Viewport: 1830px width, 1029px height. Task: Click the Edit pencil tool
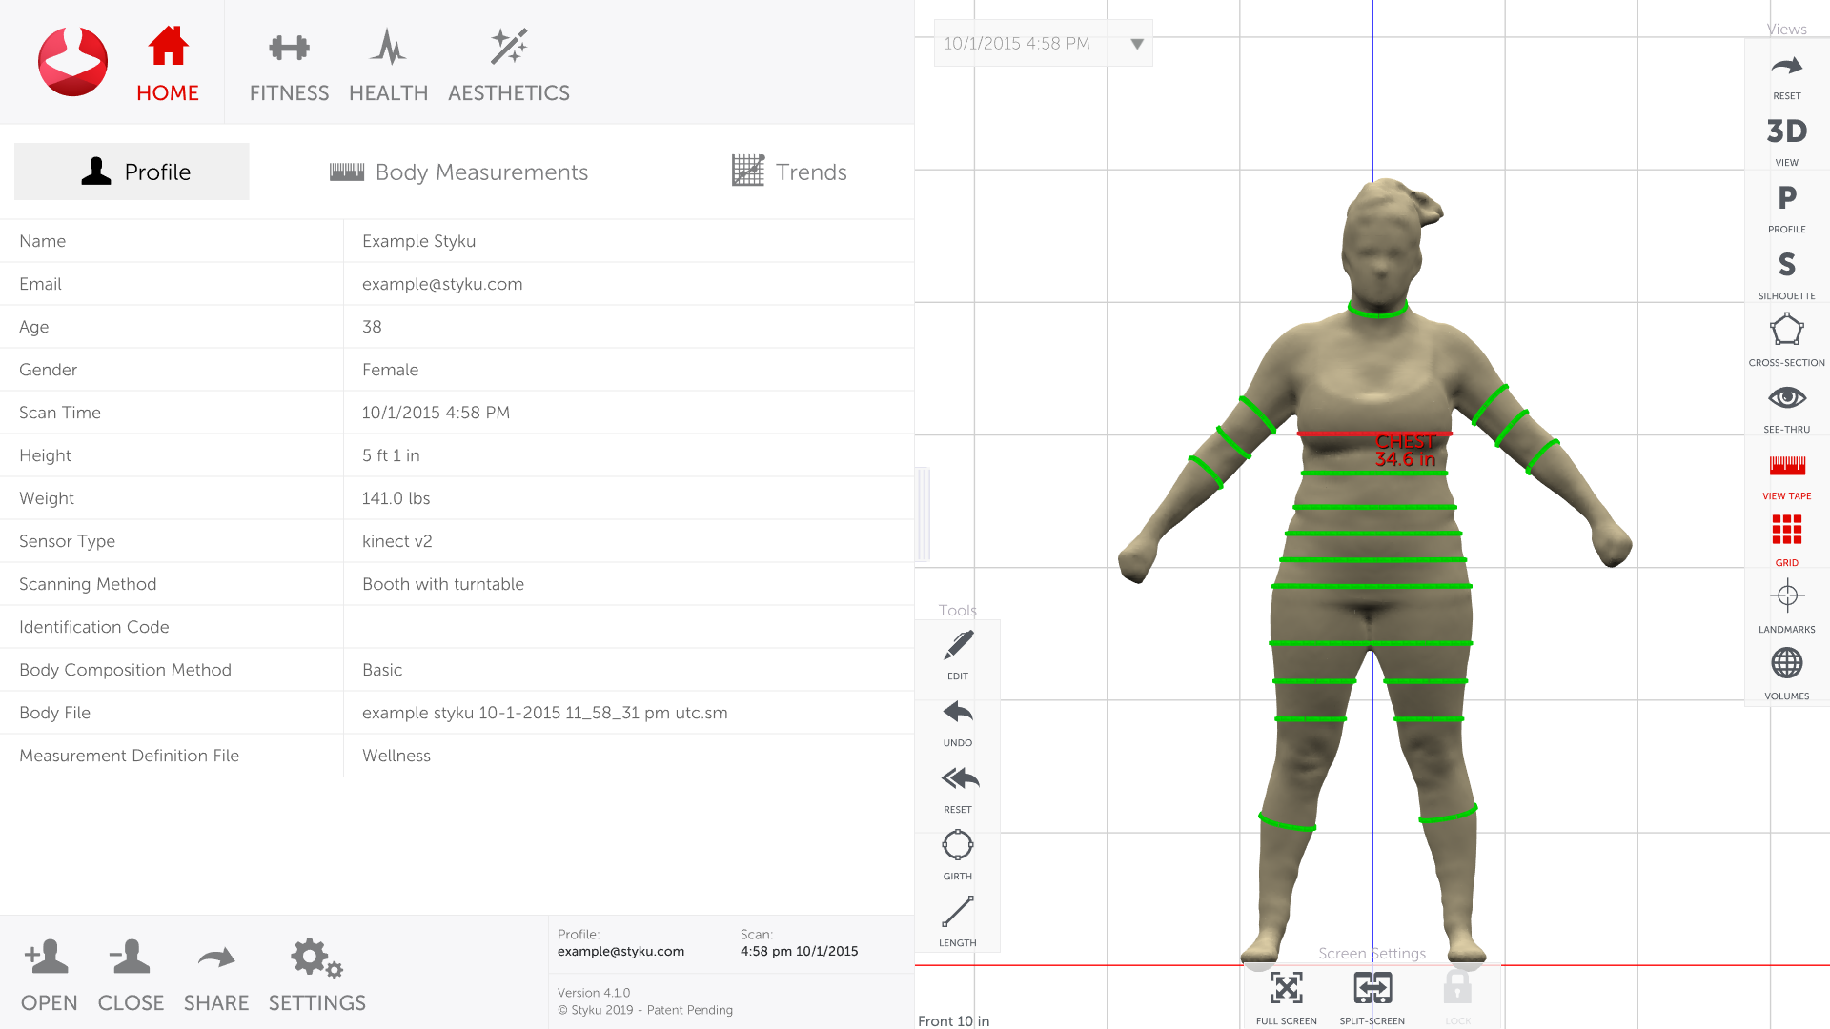(957, 652)
